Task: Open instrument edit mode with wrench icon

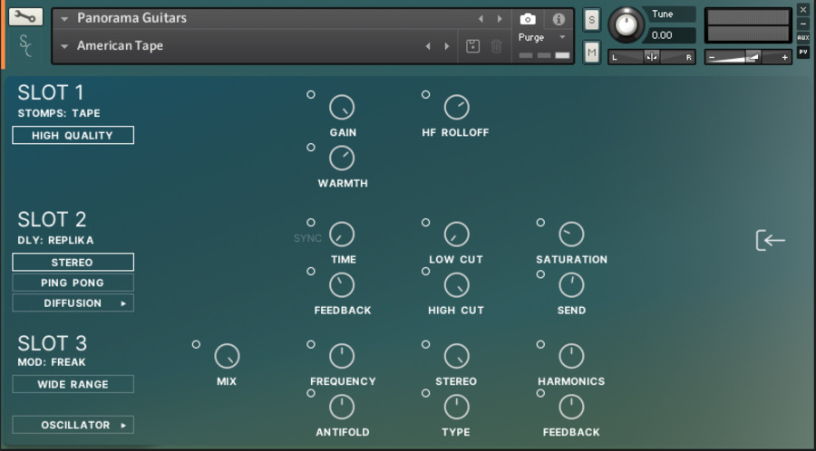Action: point(25,17)
